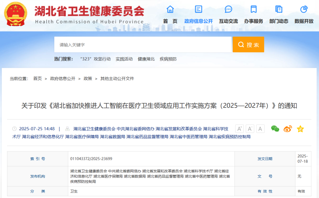Decrease font size with A- button
The image size is (319, 198).
[x=250, y=129]
